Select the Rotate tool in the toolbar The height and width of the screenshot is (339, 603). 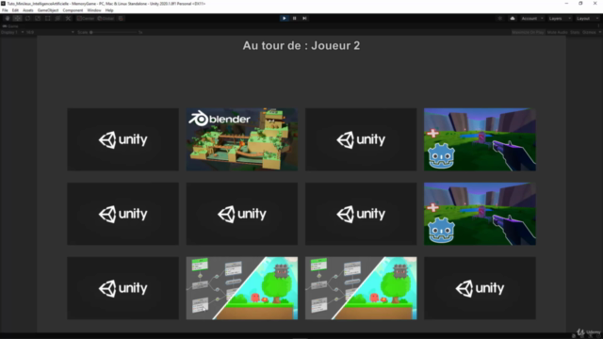tap(27, 19)
